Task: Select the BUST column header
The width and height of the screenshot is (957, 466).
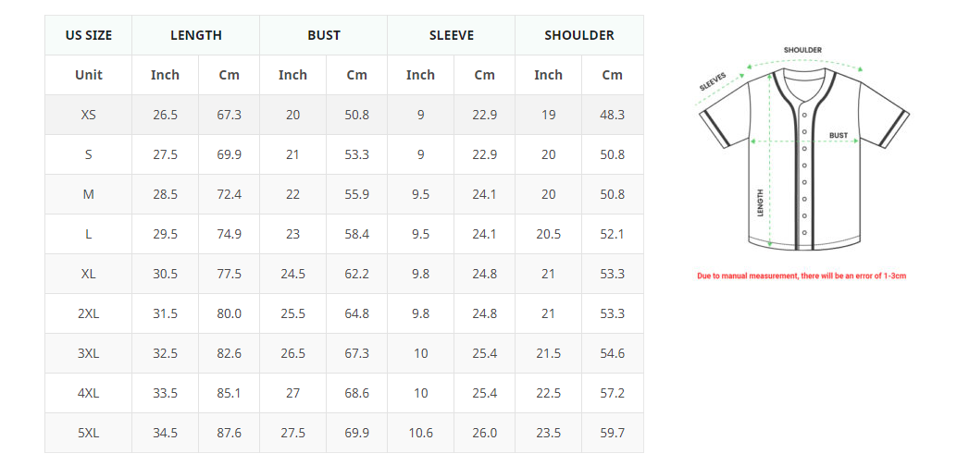Action: (x=324, y=35)
